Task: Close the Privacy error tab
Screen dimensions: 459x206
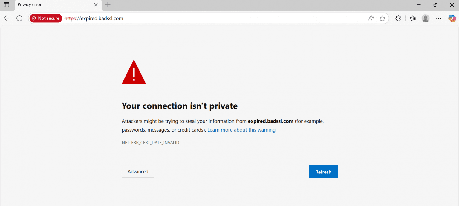Action: tap(96, 5)
